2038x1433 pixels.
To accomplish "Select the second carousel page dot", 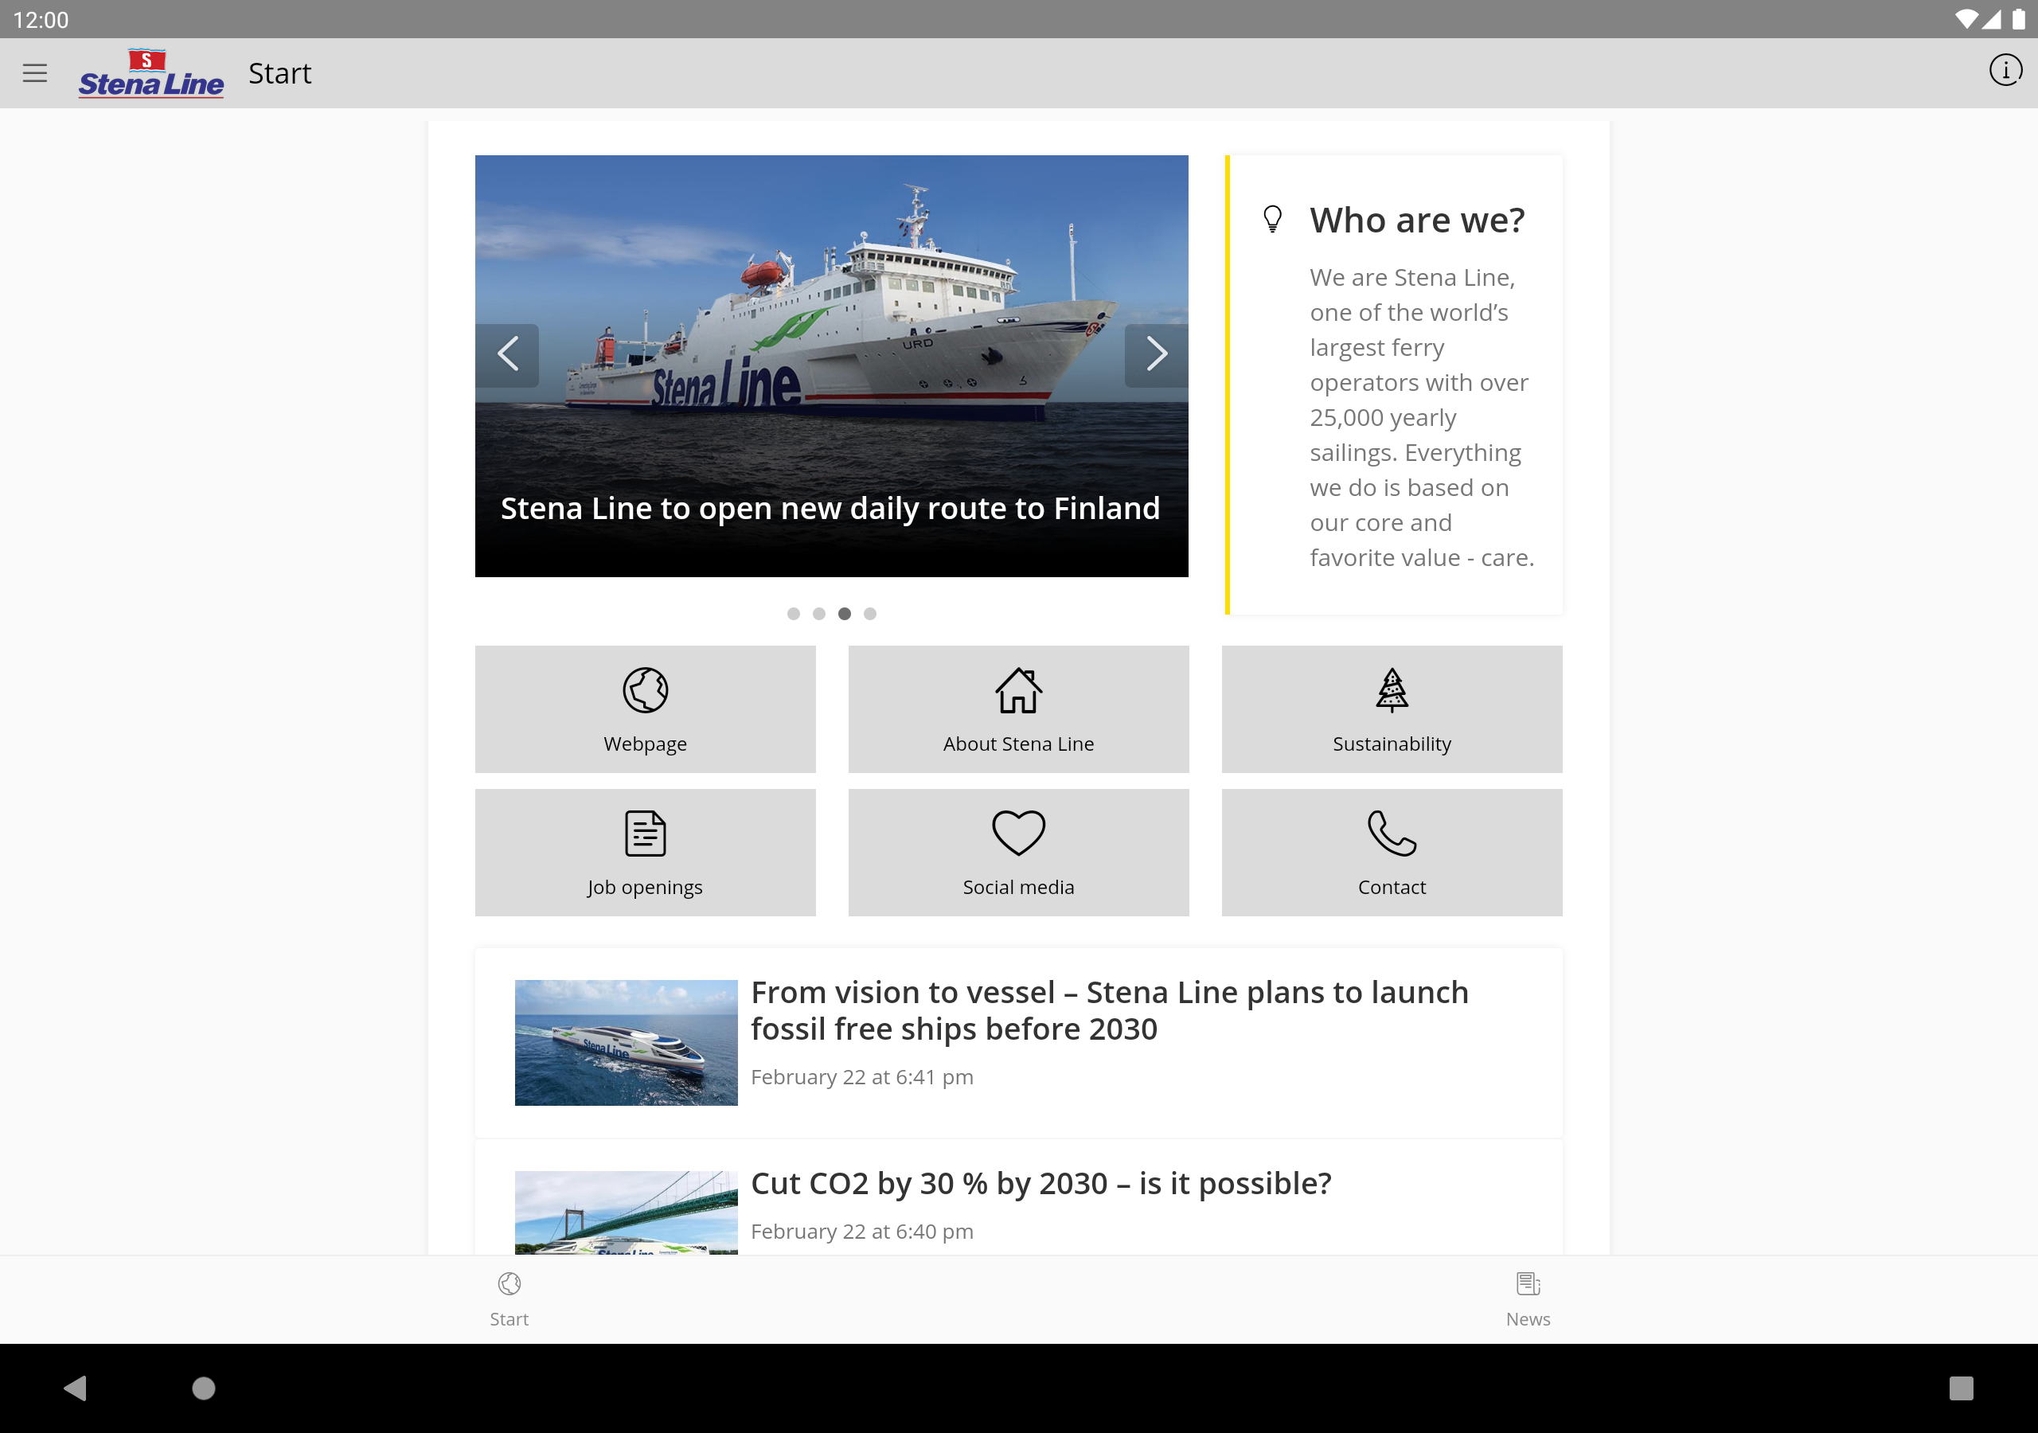I will coord(819,614).
